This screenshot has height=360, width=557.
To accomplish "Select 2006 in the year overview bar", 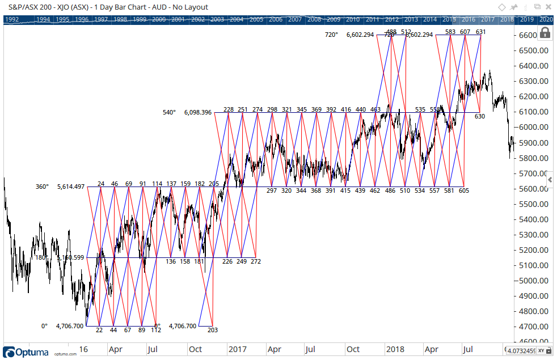I will (275, 19).
